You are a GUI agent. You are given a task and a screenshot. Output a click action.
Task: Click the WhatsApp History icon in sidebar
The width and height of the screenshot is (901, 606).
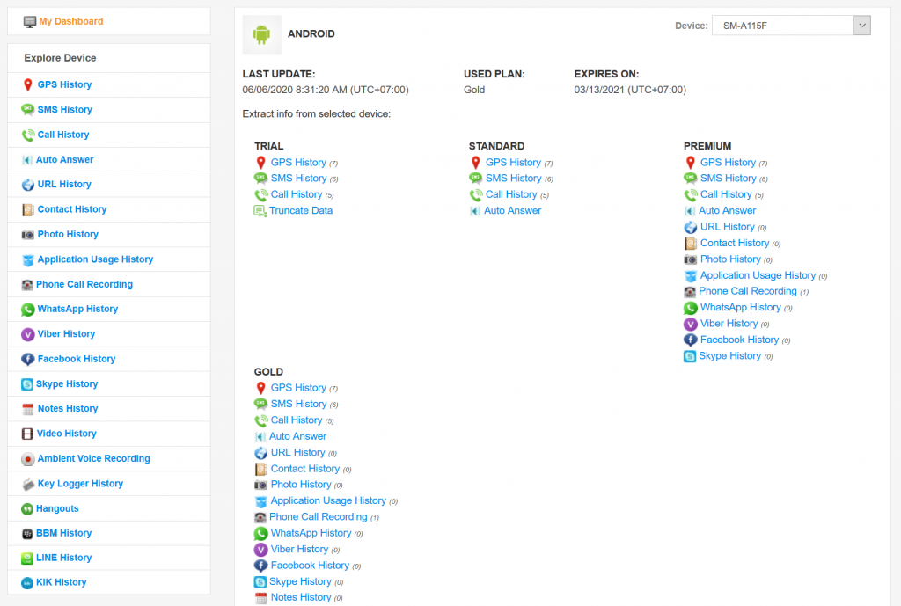click(27, 310)
